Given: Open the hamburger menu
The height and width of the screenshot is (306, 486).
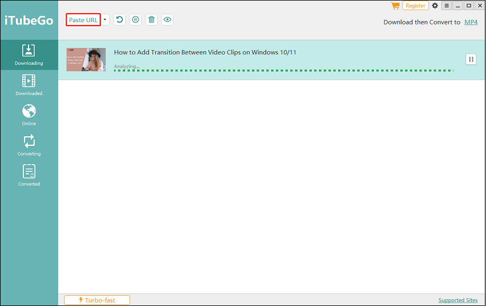Looking at the screenshot, I should 446,6.
